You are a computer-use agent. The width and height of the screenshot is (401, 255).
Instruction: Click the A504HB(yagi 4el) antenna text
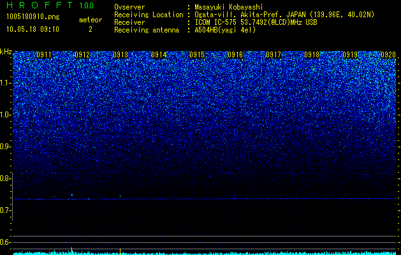225,30
